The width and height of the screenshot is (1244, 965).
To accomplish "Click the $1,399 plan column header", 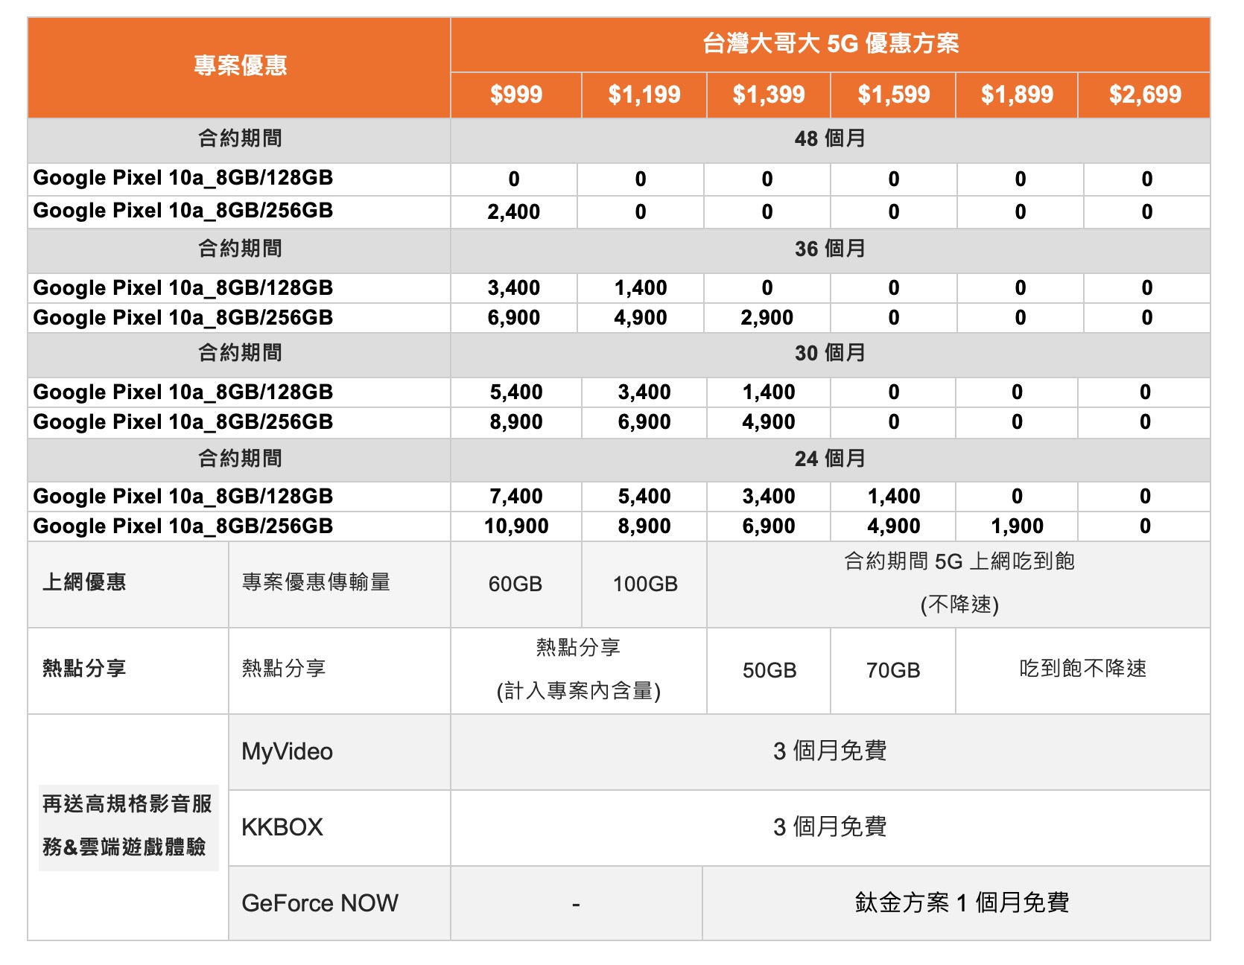I will (x=768, y=95).
